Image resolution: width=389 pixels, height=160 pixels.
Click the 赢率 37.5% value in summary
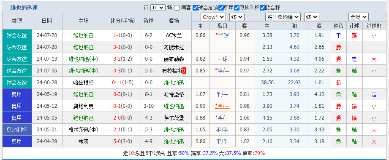(x=210, y=153)
